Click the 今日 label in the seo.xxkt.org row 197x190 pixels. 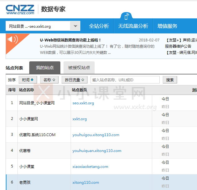(x=165, y=99)
